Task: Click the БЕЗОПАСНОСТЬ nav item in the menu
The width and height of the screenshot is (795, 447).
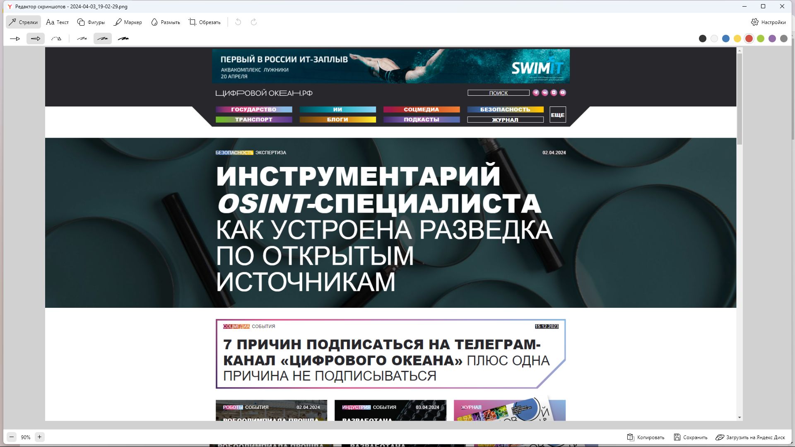Action: [505, 109]
